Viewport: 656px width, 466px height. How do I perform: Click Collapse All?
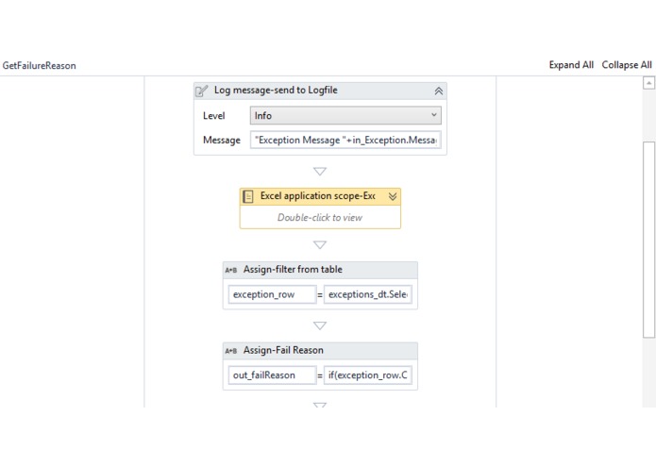(627, 65)
